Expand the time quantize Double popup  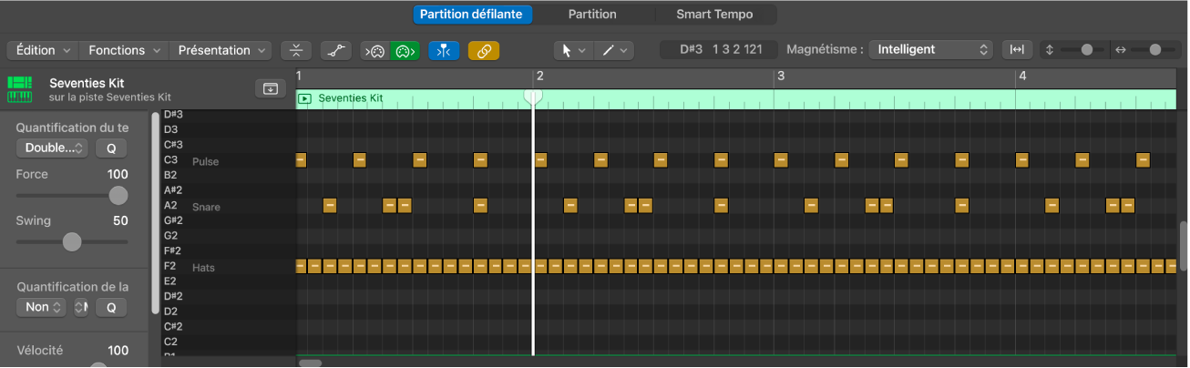pyautogui.click(x=52, y=148)
